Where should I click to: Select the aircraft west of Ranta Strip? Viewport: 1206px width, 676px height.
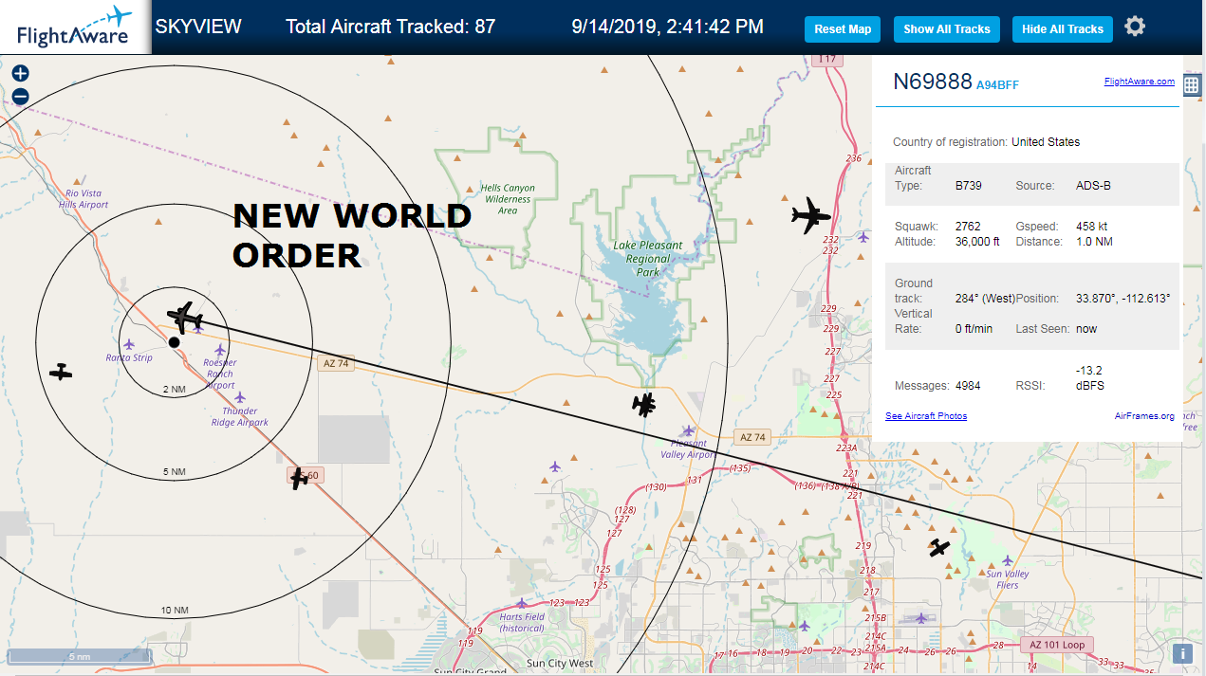[x=61, y=372]
